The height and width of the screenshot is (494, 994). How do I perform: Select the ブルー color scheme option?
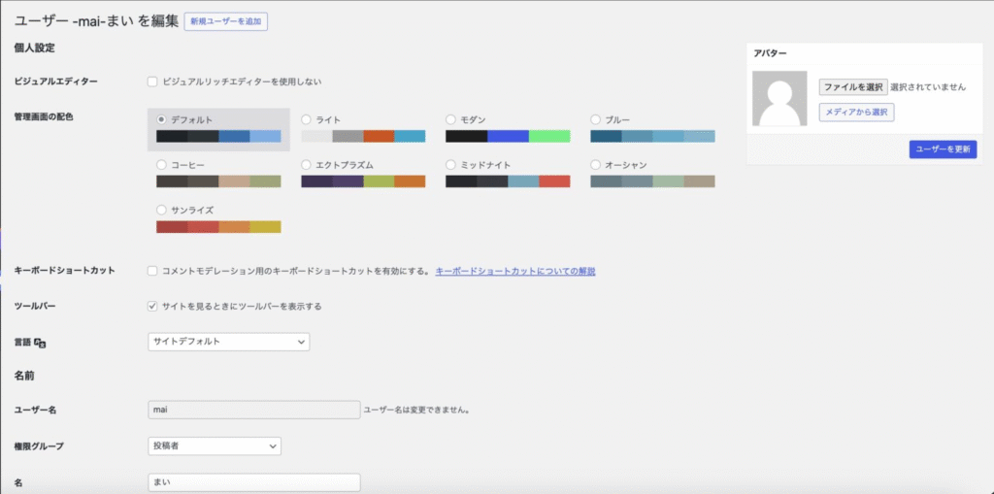click(x=596, y=119)
